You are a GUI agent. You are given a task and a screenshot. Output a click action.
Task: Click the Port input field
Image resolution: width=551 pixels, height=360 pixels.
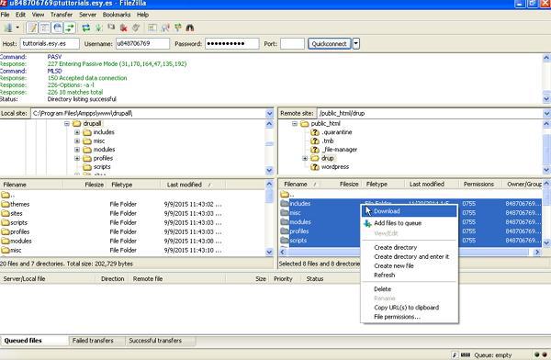coord(292,43)
